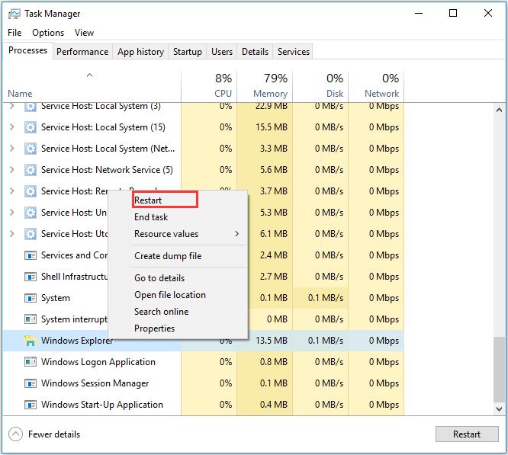This screenshot has height=455, width=508.
Task: Open Properties from the context menu
Action: (178, 328)
